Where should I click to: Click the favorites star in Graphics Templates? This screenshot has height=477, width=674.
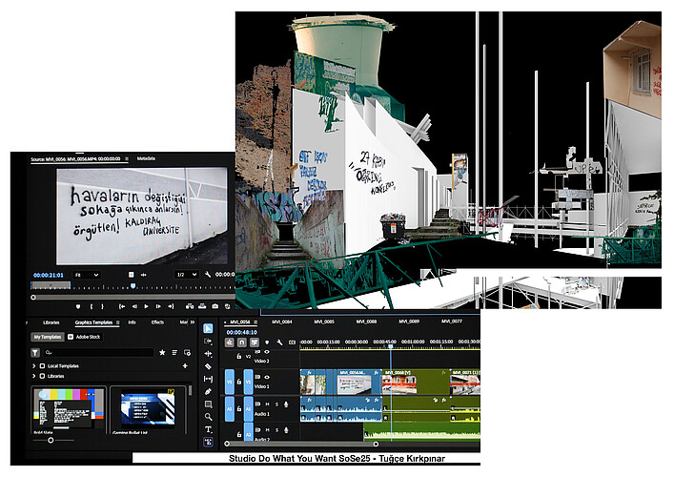point(162,352)
